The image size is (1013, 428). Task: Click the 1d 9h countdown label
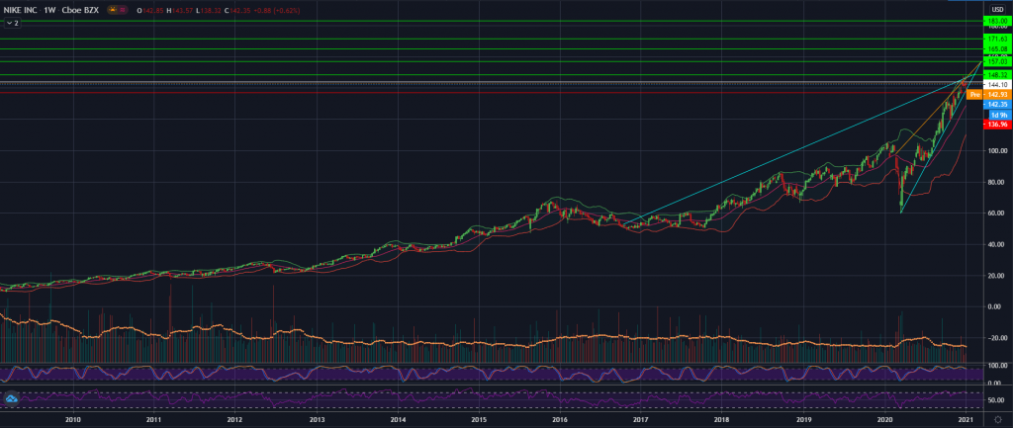pos(999,115)
